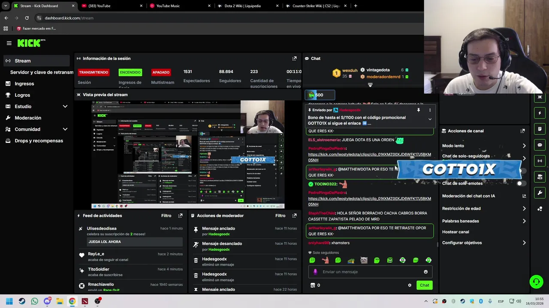Click the Enviar un mensaje input
549x308 pixels.
pos(370,272)
